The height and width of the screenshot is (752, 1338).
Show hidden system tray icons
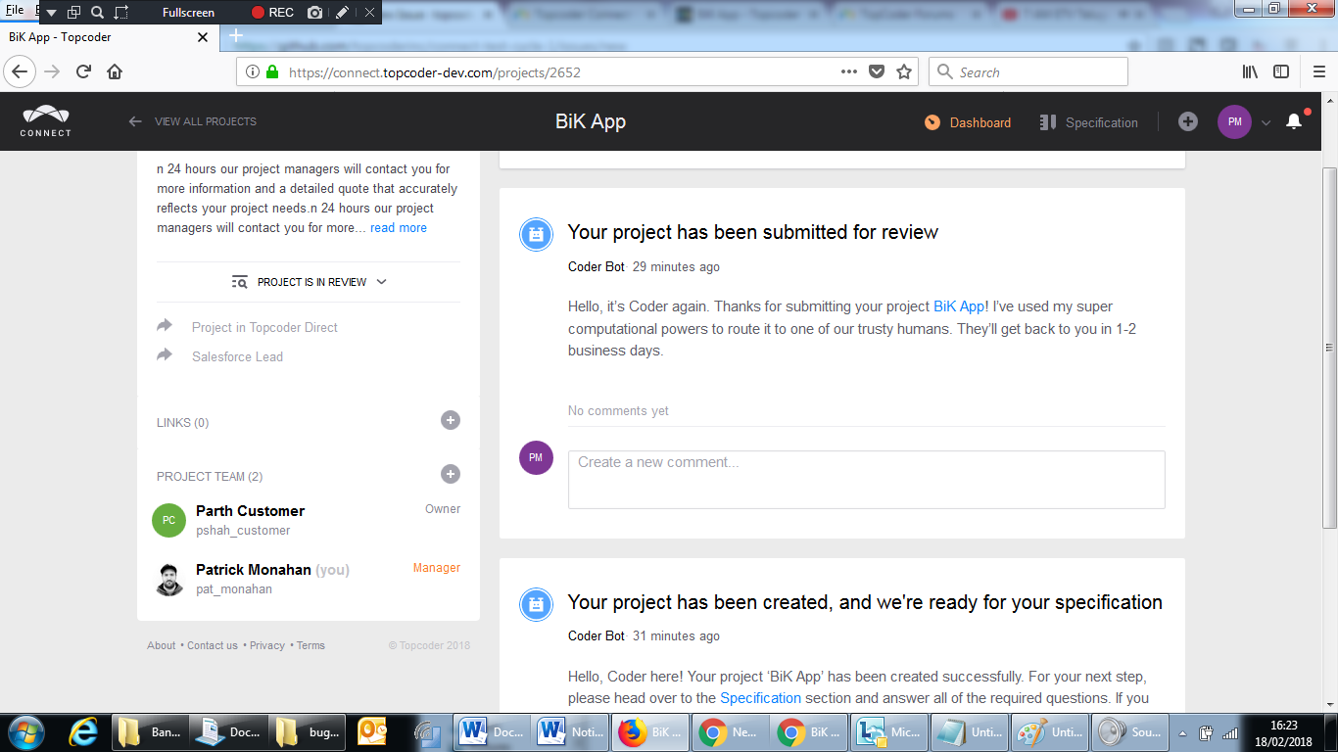click(x=1183, y=732)
